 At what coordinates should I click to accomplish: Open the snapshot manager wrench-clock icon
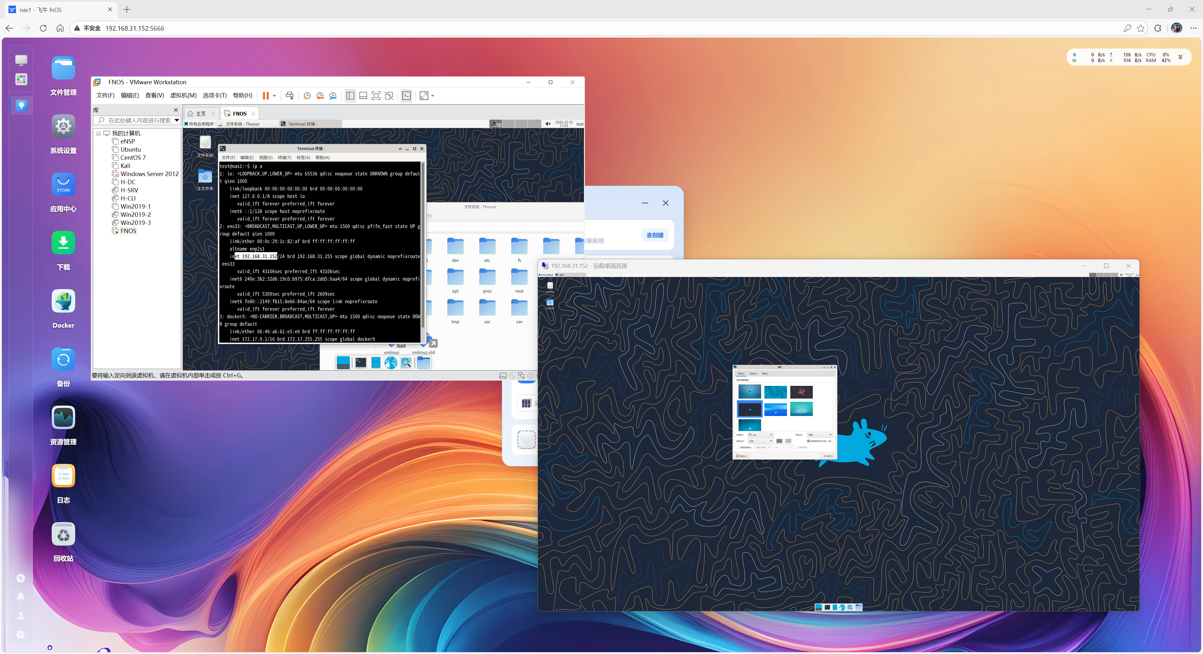pos(333,96)
